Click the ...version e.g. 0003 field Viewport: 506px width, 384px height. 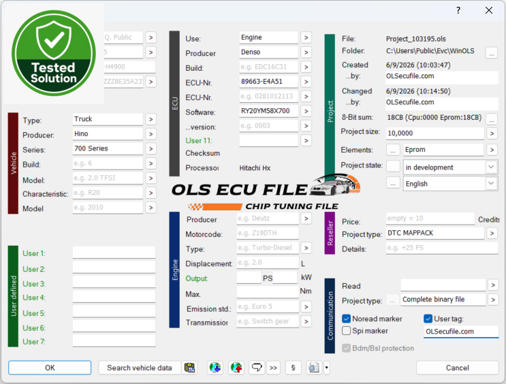[268, 126]
